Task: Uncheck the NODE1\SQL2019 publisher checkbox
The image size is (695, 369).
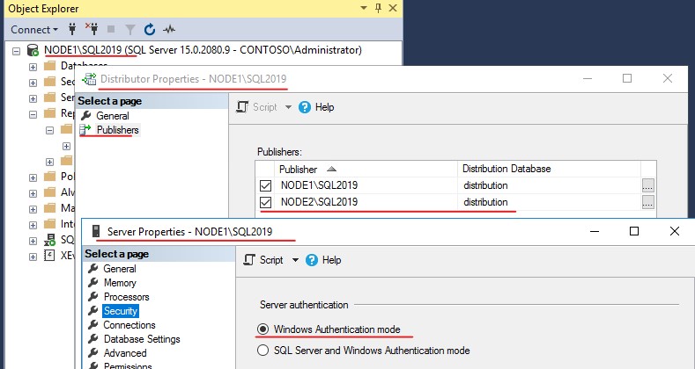Action: tap(265, 185)
